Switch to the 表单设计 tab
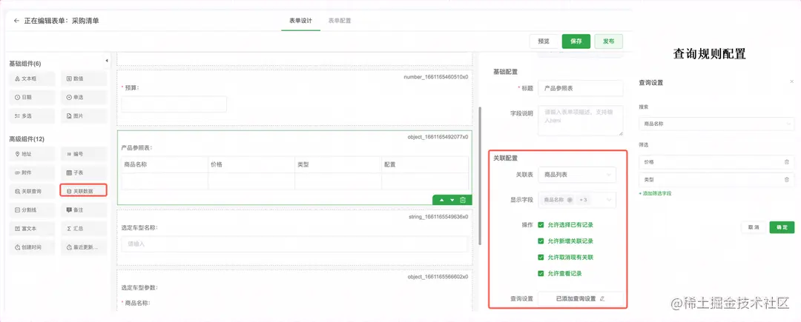Image resolution: width=801 pixels, height=322 pixels. coord(300,21)
